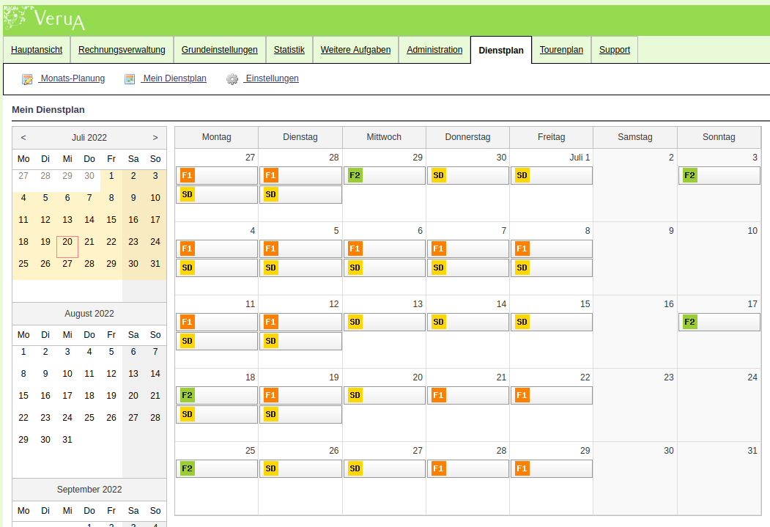Open the Monats-Planung link

(x=72, y=78)
